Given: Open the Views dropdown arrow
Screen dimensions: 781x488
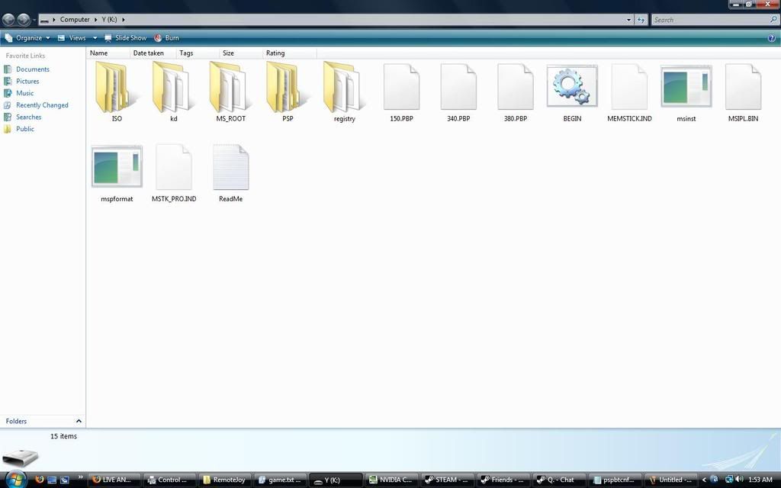Looking at the screenshot, I should [95, 38].
